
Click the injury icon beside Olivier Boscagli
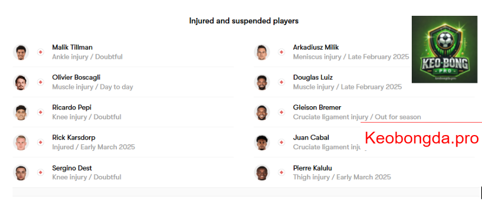pos(41,82)
